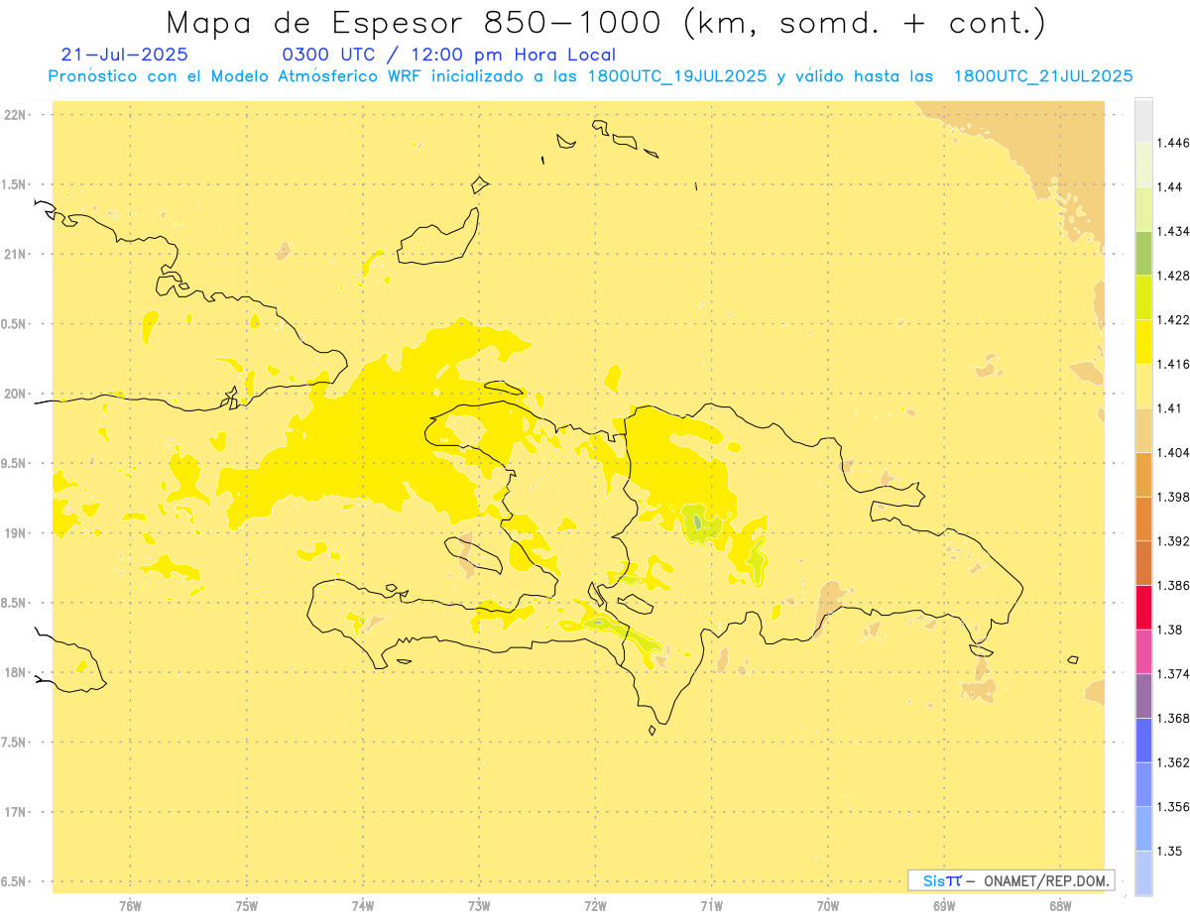Select the '21N' latitude label

click(x=15, y=255)
